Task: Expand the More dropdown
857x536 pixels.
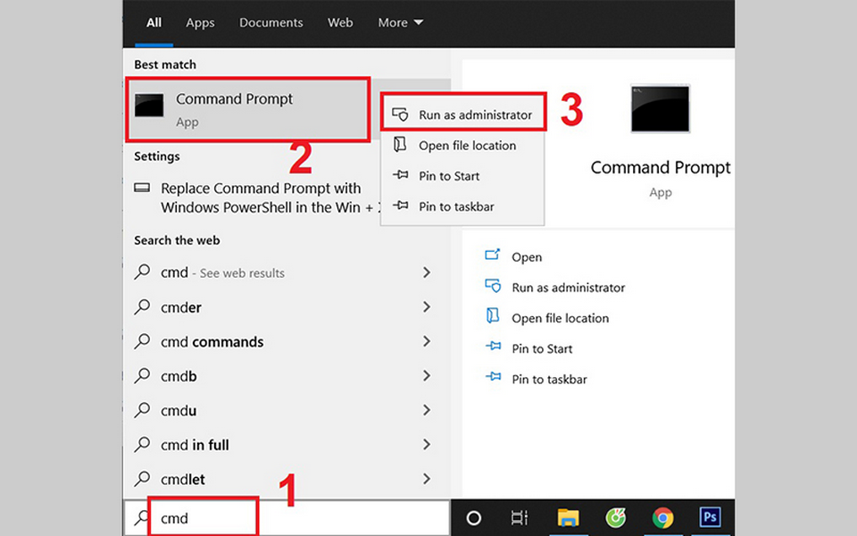Action: click(400, 23)
